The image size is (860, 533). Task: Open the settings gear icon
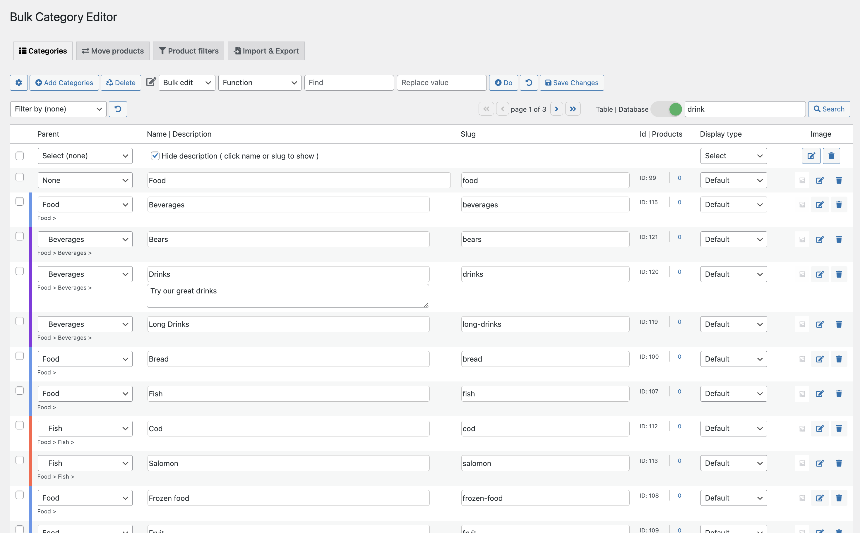[x=19, y=82]
